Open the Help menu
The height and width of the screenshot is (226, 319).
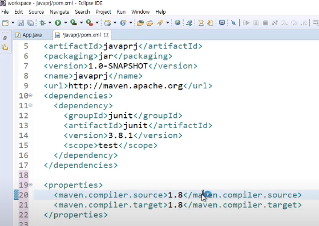[160, 12]
